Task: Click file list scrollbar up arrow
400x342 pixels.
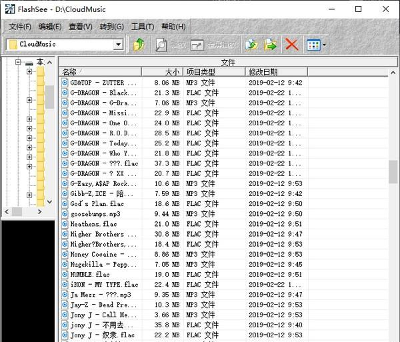Action: (x=393, y=73)
